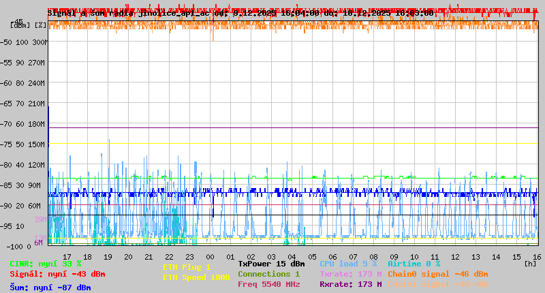
Task: Click the Airtime 0 % label
Action: click(414, 264)
